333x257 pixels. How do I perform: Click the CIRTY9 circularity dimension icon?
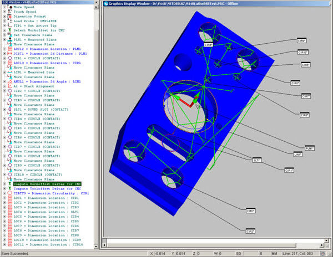9,193
